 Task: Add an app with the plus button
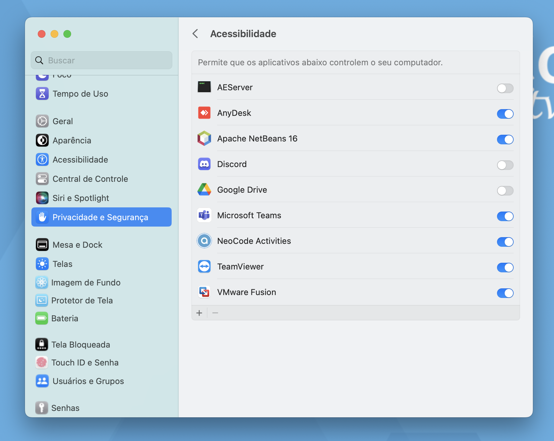click(x=199, y=313)
